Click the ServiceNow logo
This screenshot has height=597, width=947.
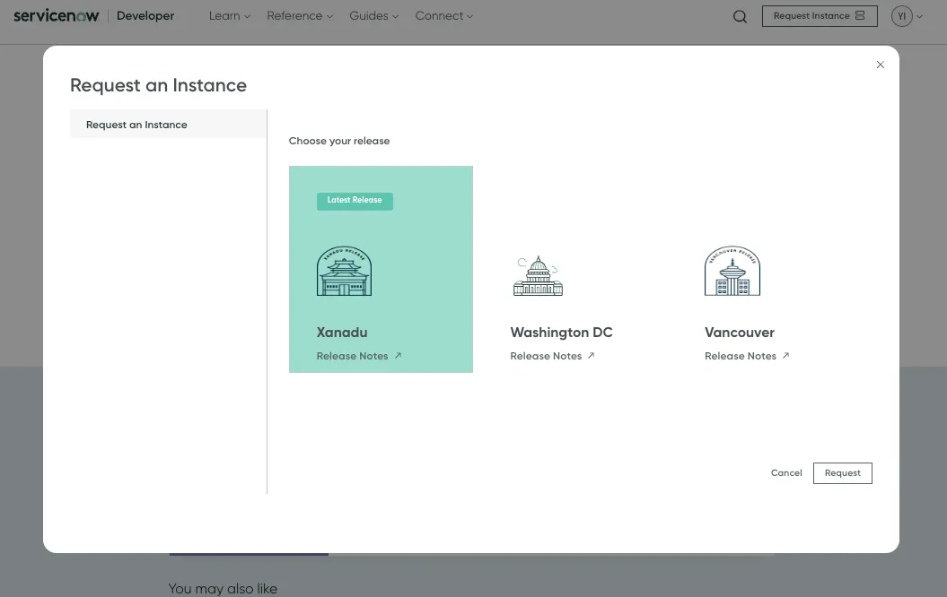tap(57, 15)
